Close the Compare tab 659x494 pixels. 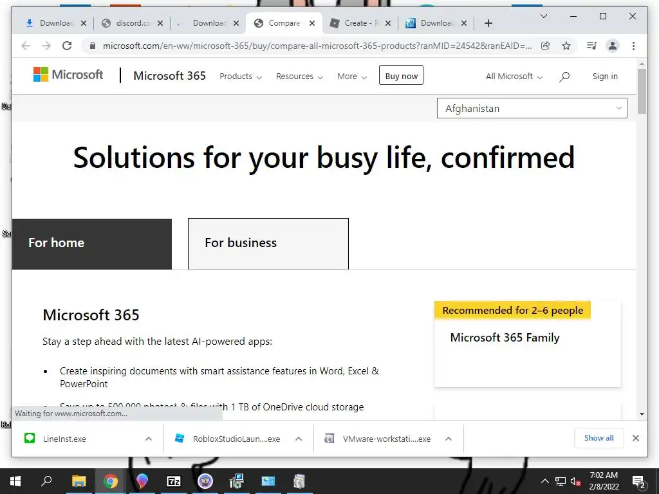(312, 23)
